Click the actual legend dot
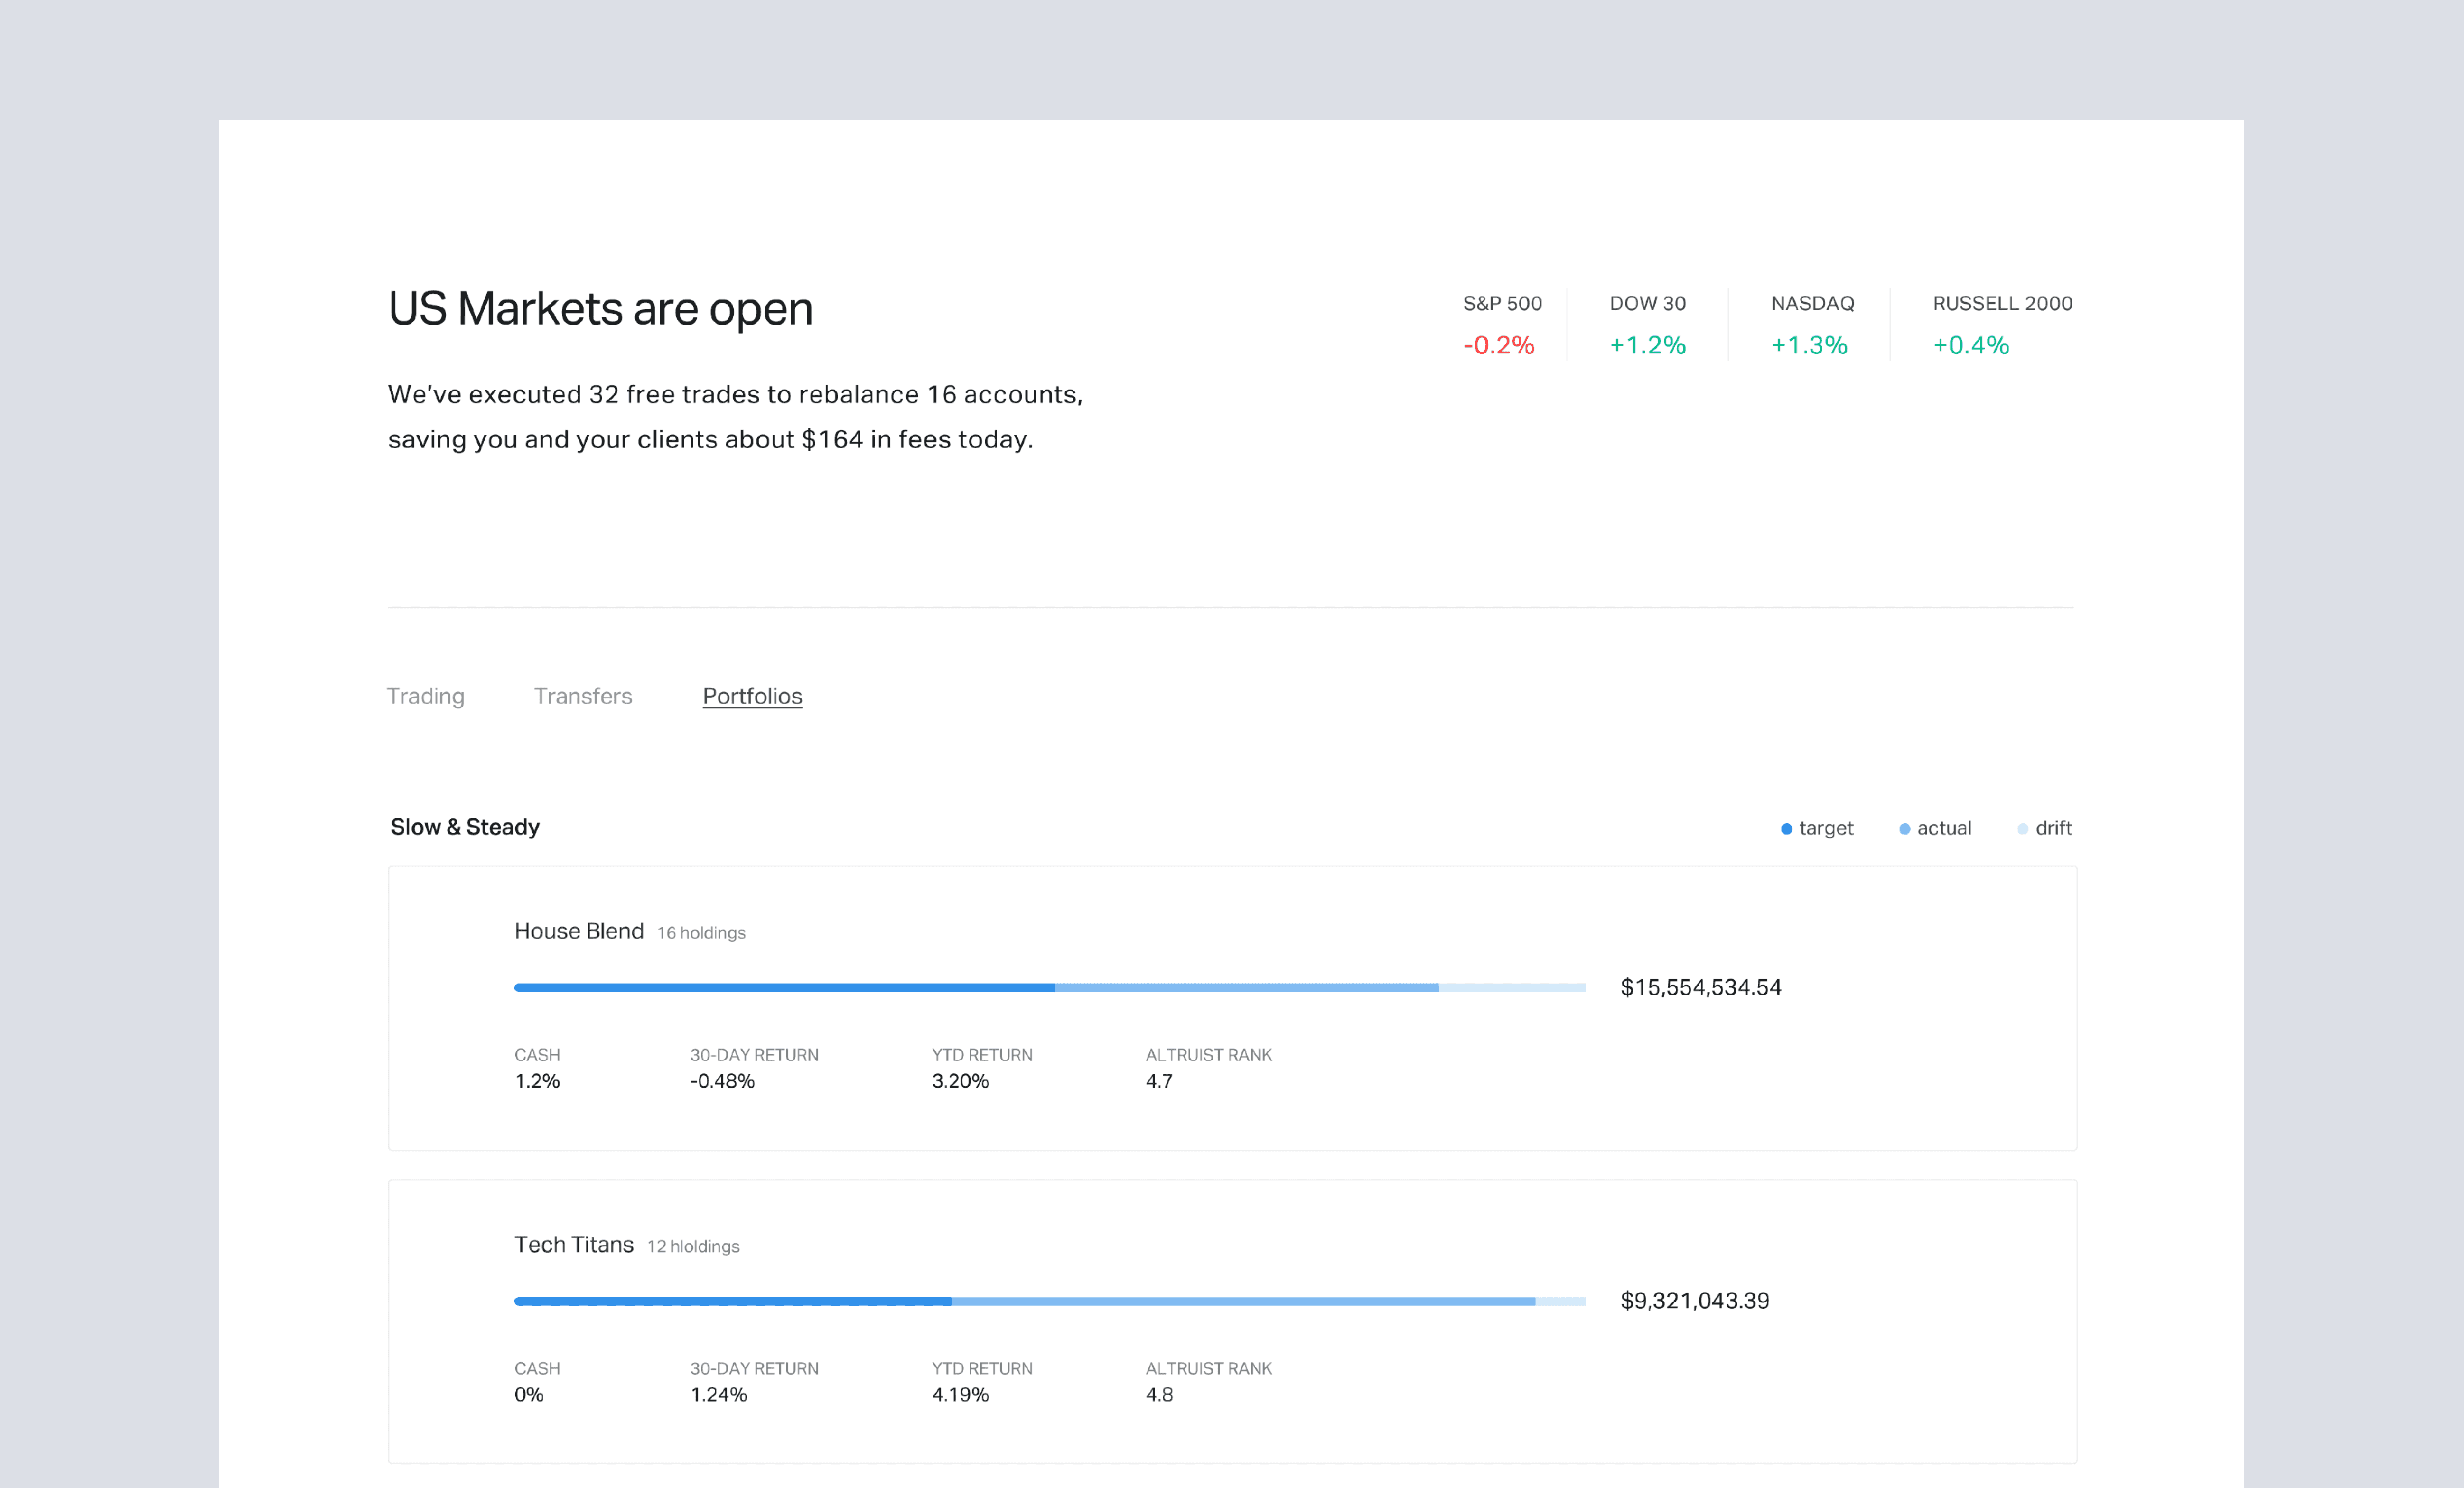The height and width of the screenshot is (1488, 2464). pyautogui.click(x=1904, y=829)
